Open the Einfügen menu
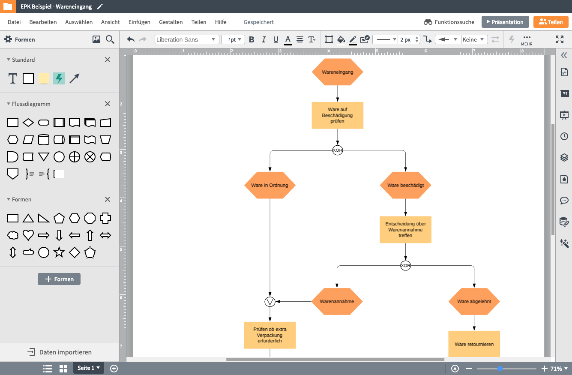The height and width of the screenshot is (375, 572). click(139, 22)
